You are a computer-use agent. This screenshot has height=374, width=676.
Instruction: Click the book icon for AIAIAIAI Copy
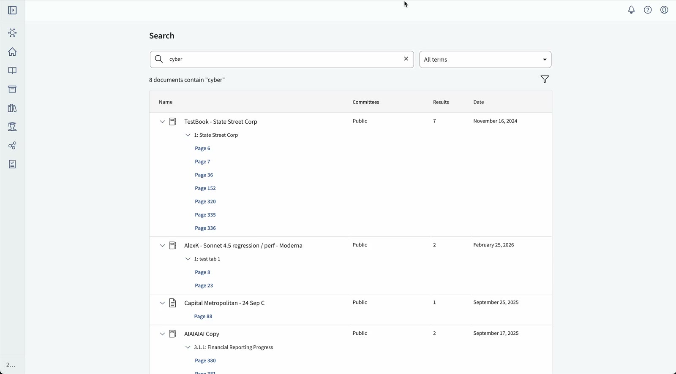pos(173,333)
